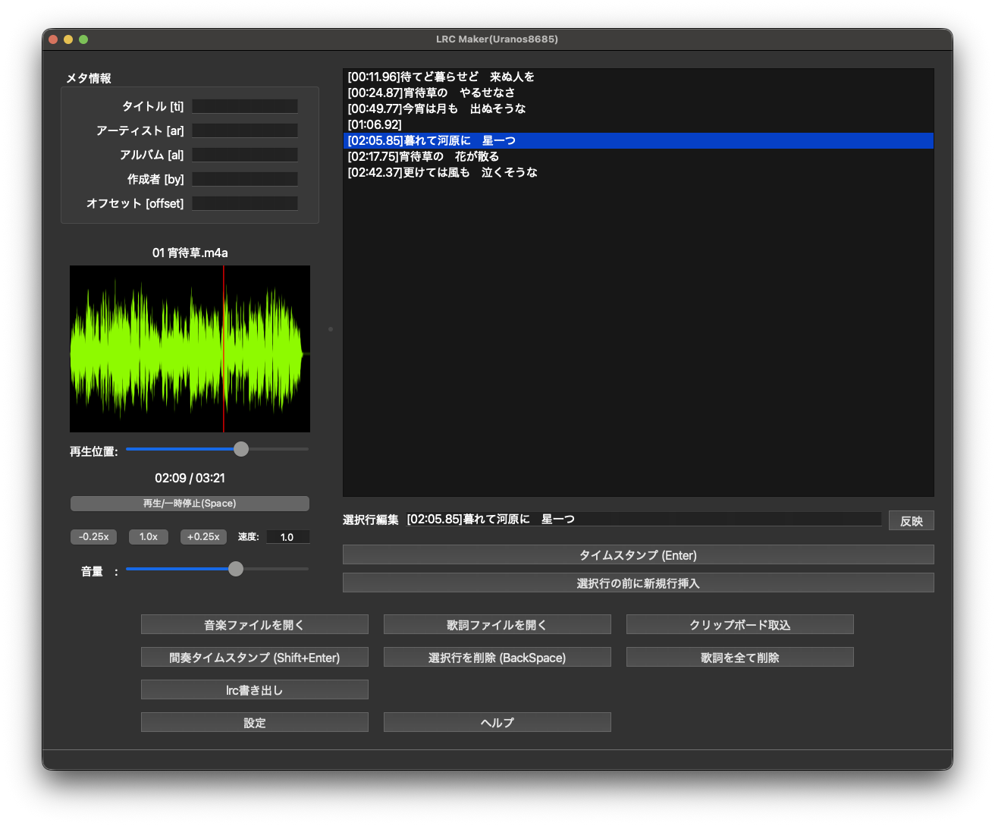
Task: Increase playback speed with +0.25x button
Action: tap(203, 537)
